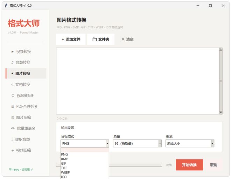Switch to 视频压缩 video compression

pos(26,150)
